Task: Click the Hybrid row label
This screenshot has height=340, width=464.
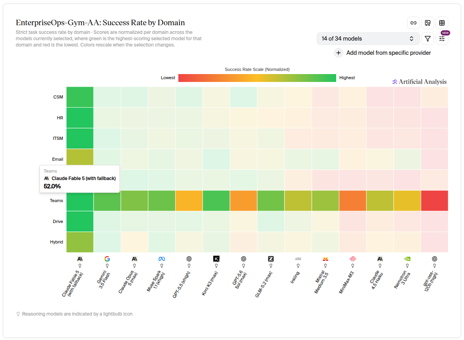Action: point(56,242)
